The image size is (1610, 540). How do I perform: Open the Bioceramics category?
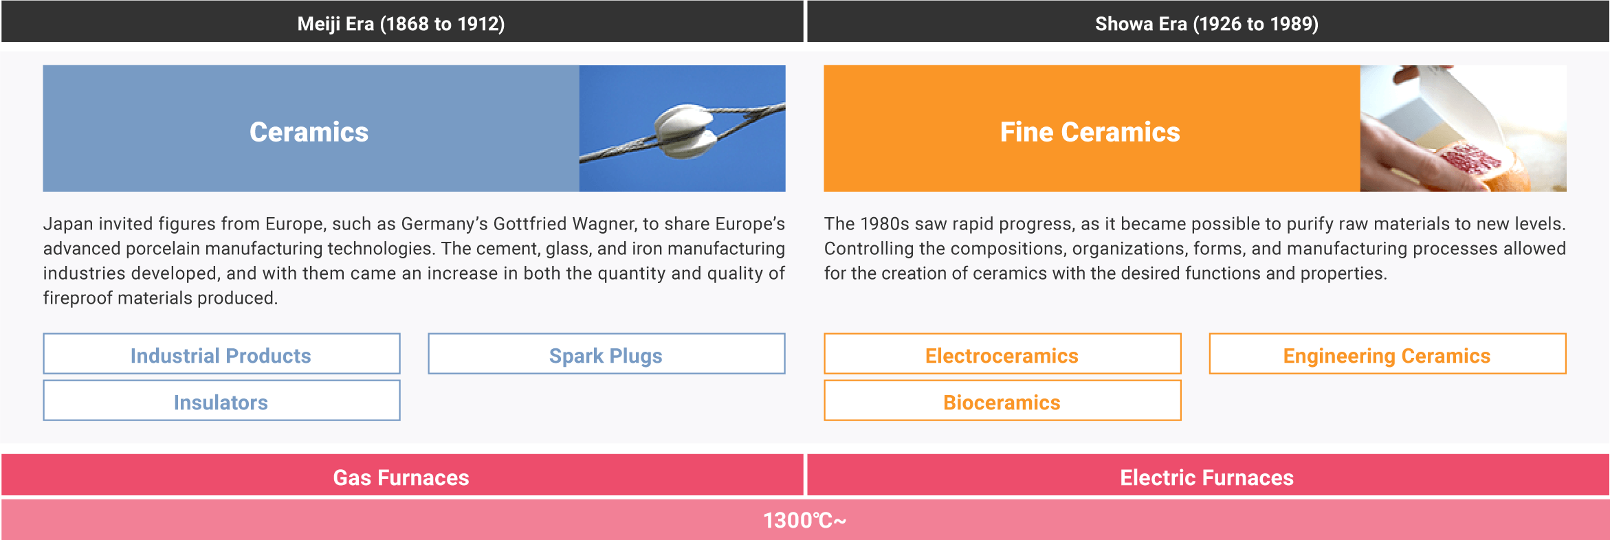pyautogui.click(x=1002, y=401)
